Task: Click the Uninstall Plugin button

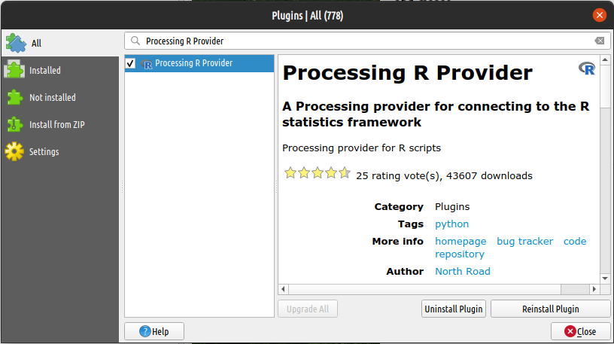Action: pos(454,309)
